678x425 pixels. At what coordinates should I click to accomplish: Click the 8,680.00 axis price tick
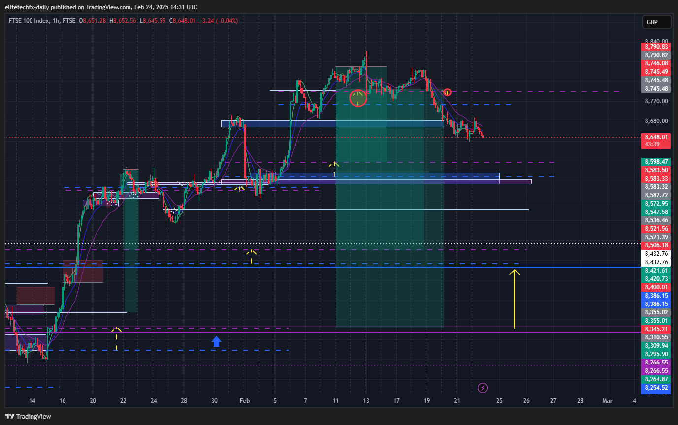click(656, 121)
